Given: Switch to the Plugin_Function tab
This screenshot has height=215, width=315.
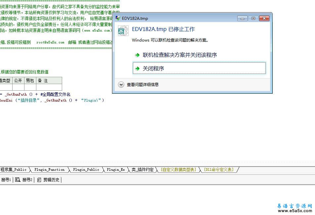Looking at the screenshot, I should 50,170.
